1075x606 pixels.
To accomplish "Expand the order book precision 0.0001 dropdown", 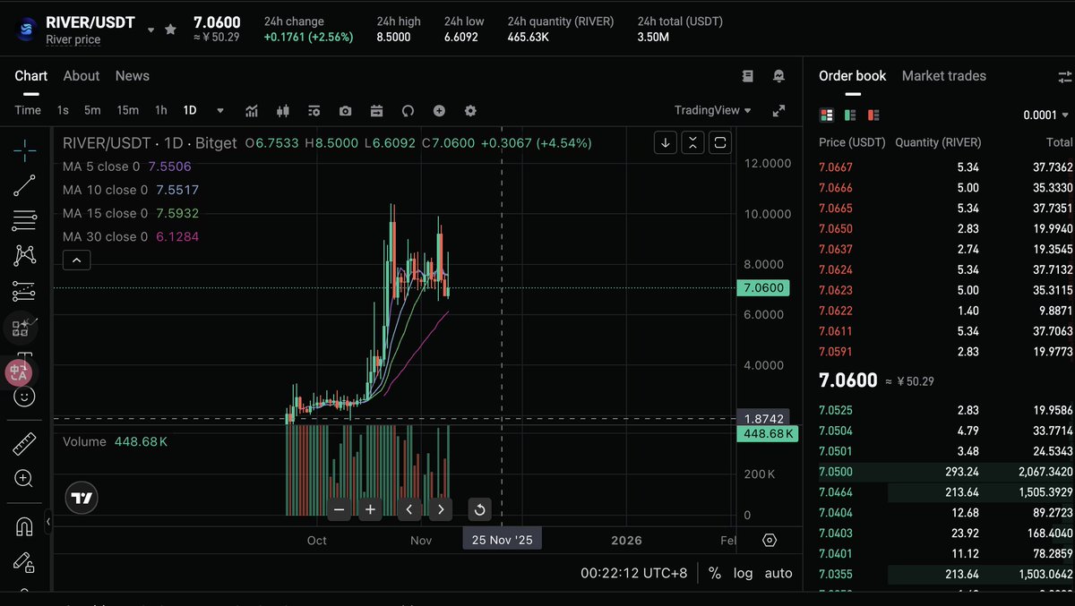I will click(x=1045, y=115).
